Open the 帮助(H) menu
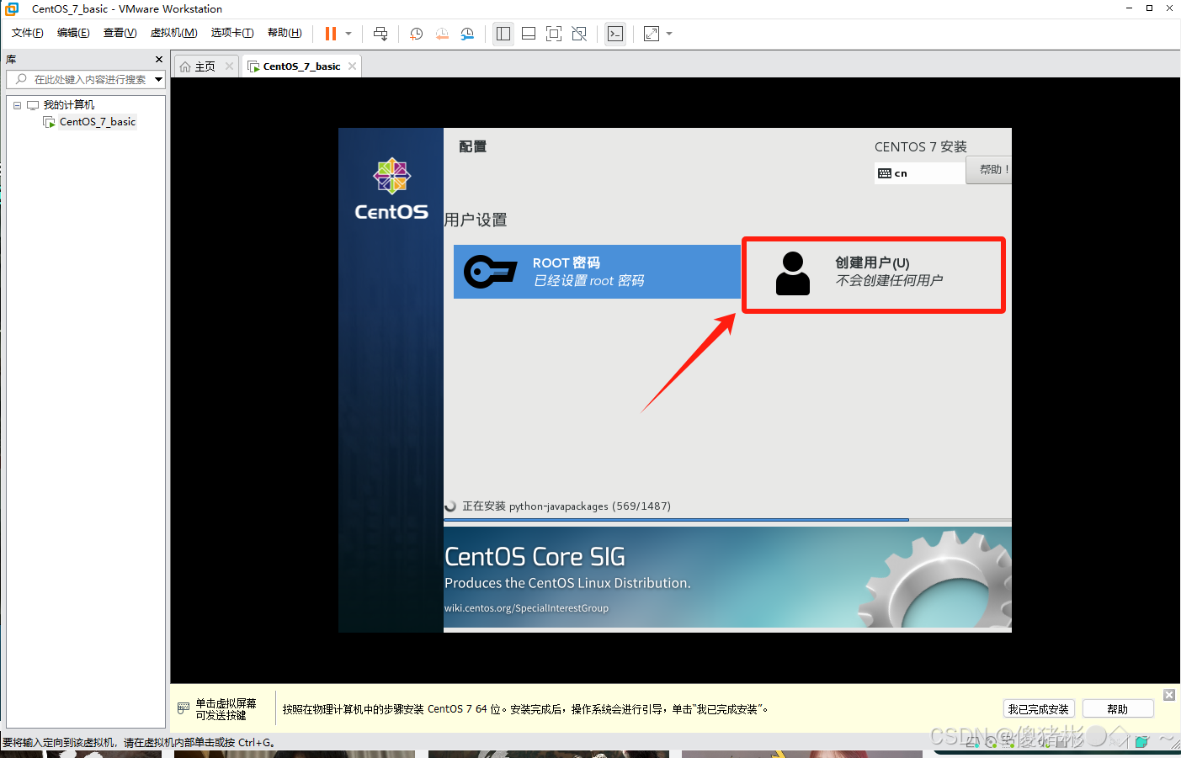 (285, 33)
